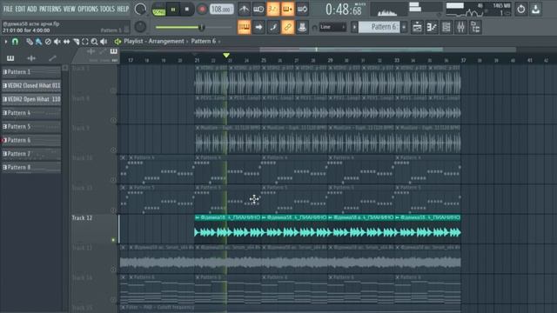Viewport: 557px width, 313px height.
Task: Toggle the metronome icon
Action: pos(244,10)
